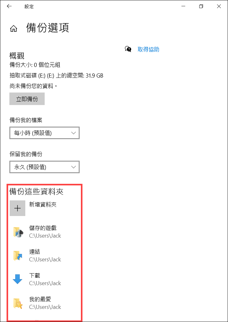228x322 pixels.
Task: Open the 取得協助 link
Action: pos(148,49)
